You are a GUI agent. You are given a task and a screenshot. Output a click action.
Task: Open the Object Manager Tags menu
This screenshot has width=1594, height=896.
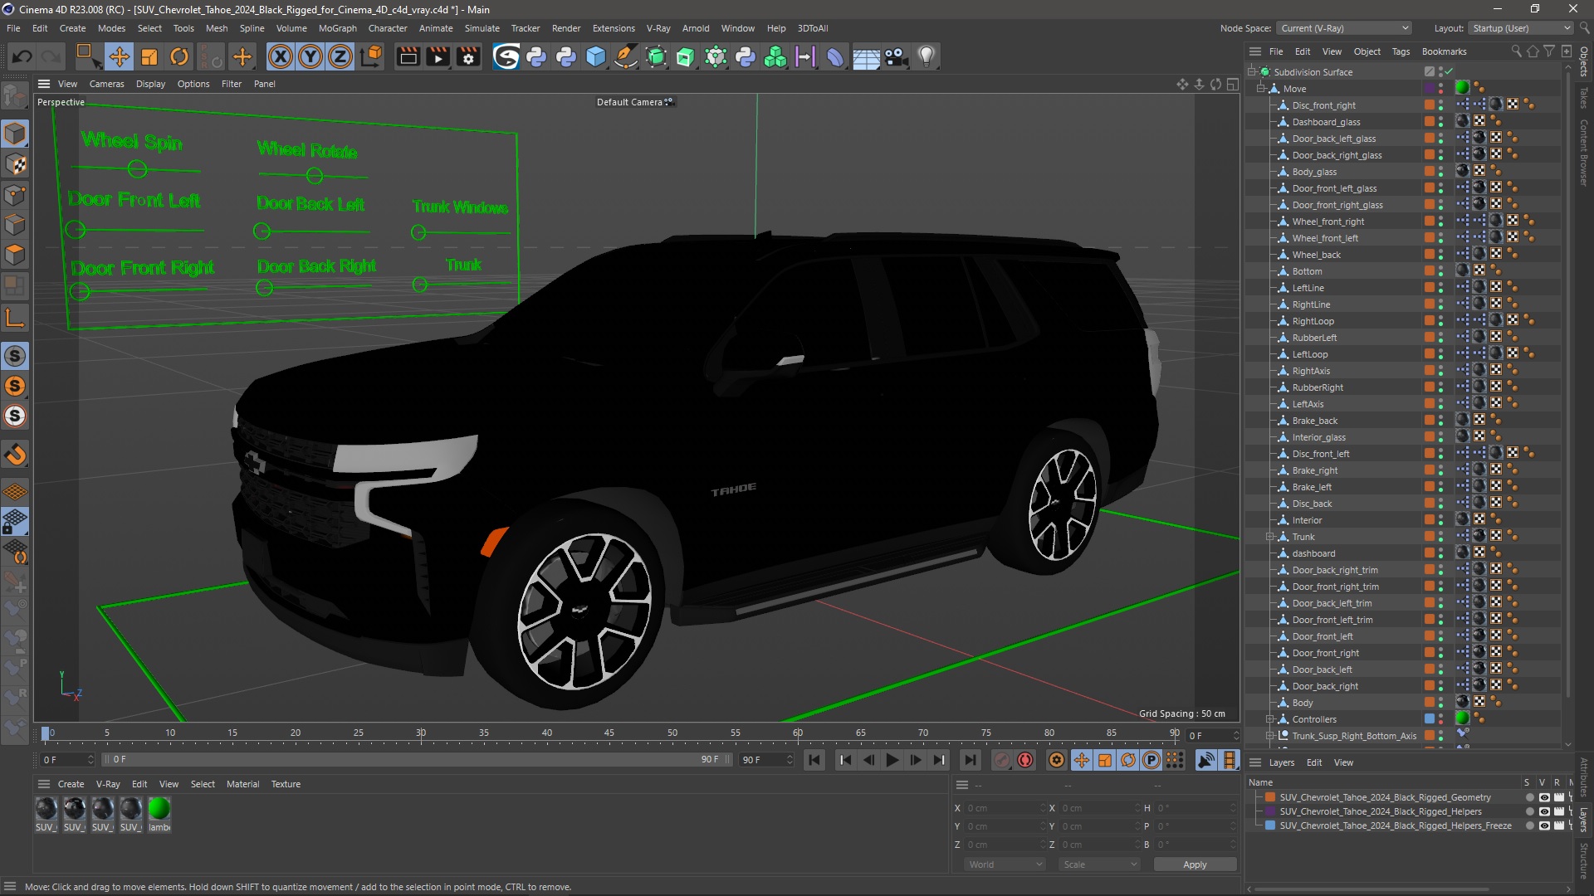[1401, 51]
